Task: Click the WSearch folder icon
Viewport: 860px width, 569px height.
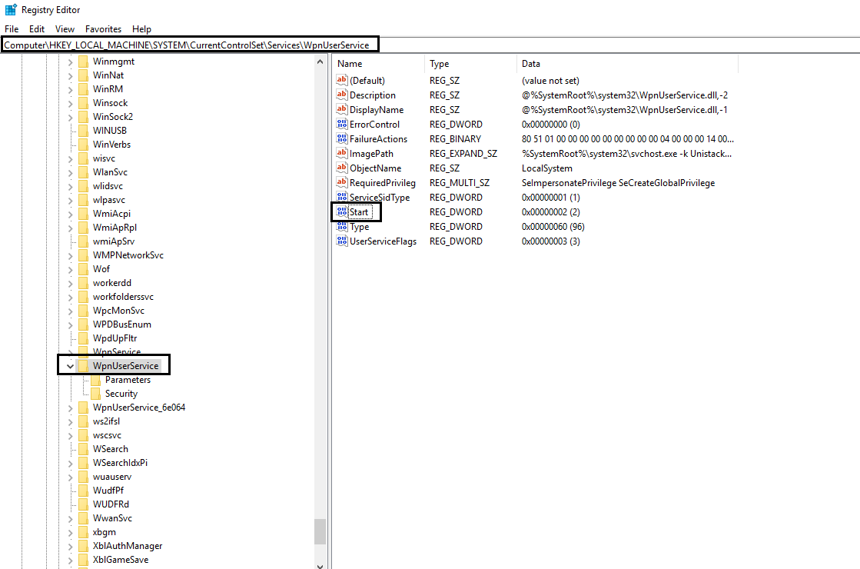Action: [x=83, y=449]
